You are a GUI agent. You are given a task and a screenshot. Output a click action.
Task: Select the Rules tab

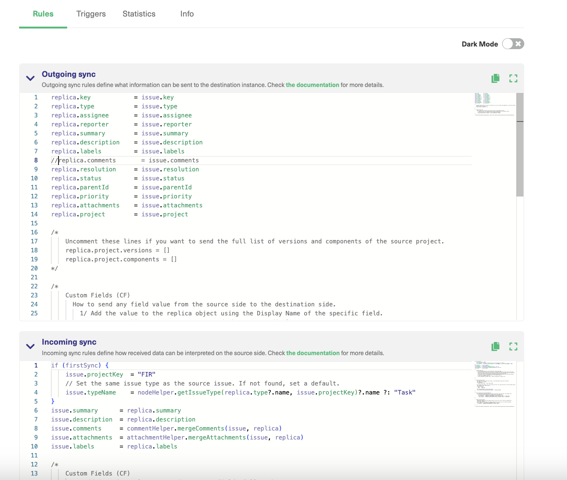pyautogui.click(x=43, y=14)
